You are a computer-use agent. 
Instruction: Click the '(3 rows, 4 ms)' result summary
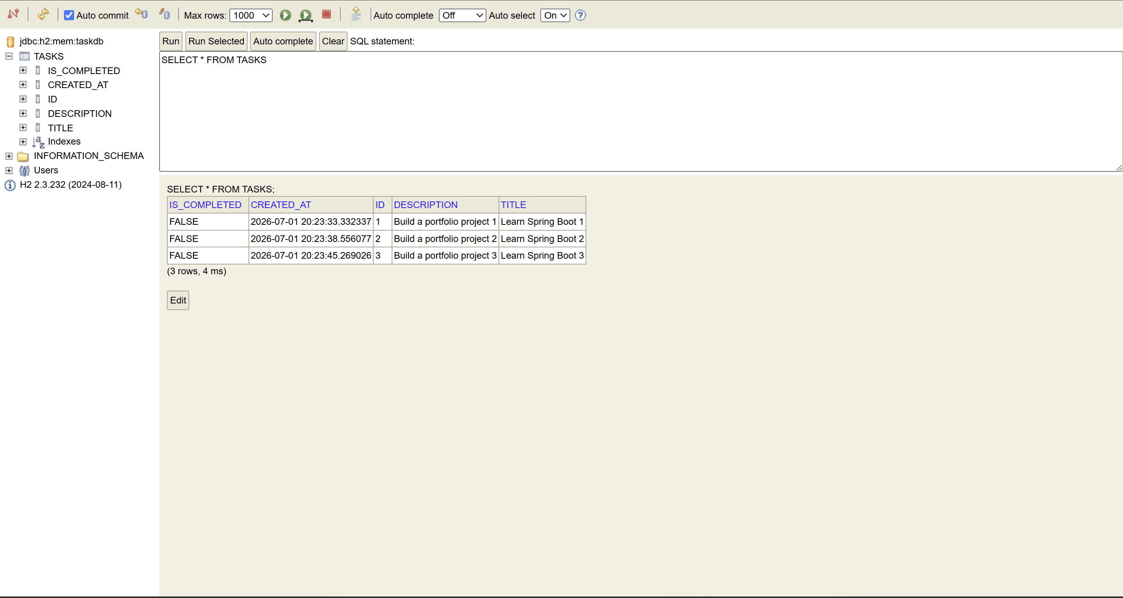pyautogui.click(x=197, y=271)
